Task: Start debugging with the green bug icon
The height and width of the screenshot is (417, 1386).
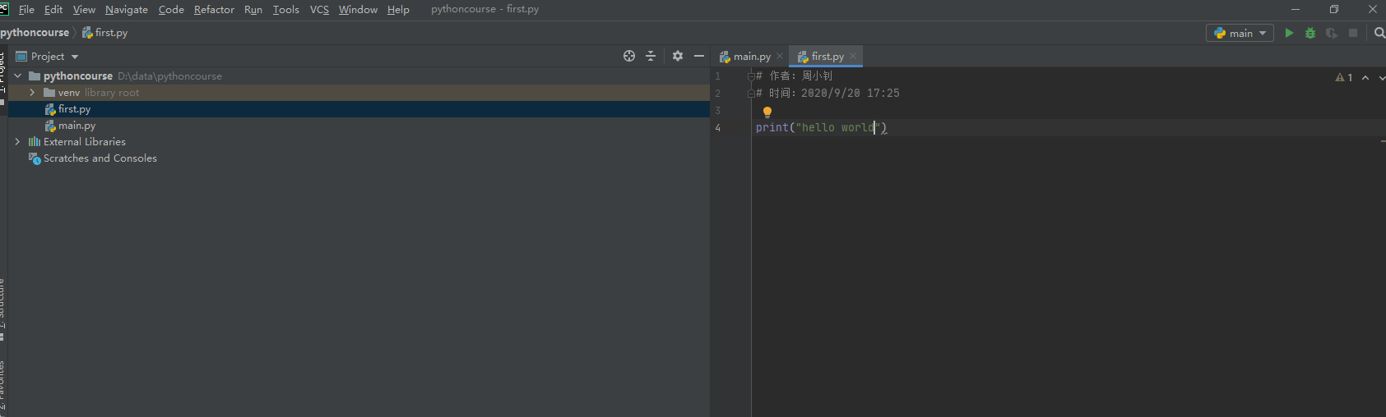Action: point(1310,33)
